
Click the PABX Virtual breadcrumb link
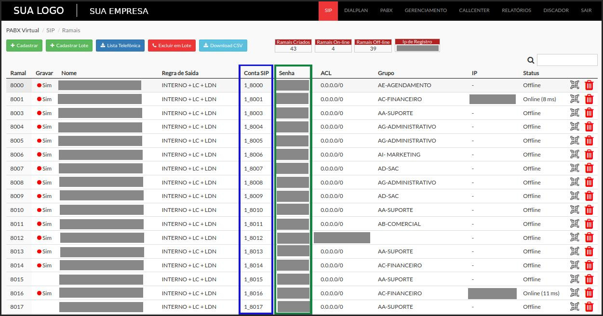pyautogui.click(x=23, y=30)
